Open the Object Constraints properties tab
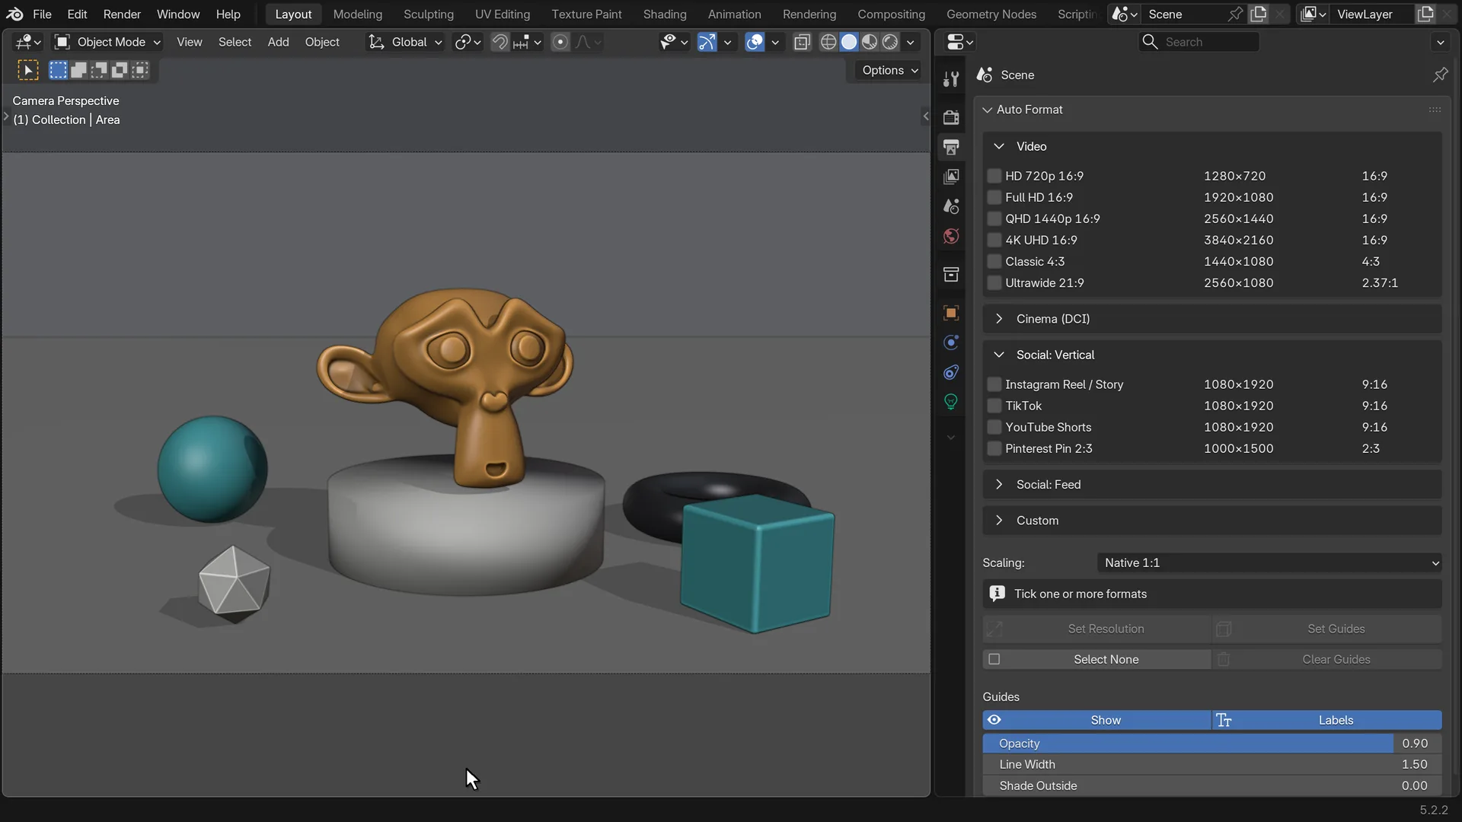Image resolution: width=1462 pixels, height=822 pixels. pos(951,372)
